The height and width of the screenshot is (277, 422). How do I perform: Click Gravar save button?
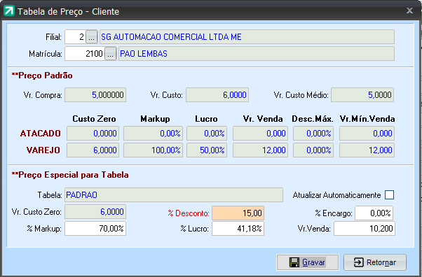click(x=308, y=262)
